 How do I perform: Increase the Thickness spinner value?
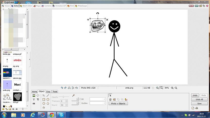point(67,100)
